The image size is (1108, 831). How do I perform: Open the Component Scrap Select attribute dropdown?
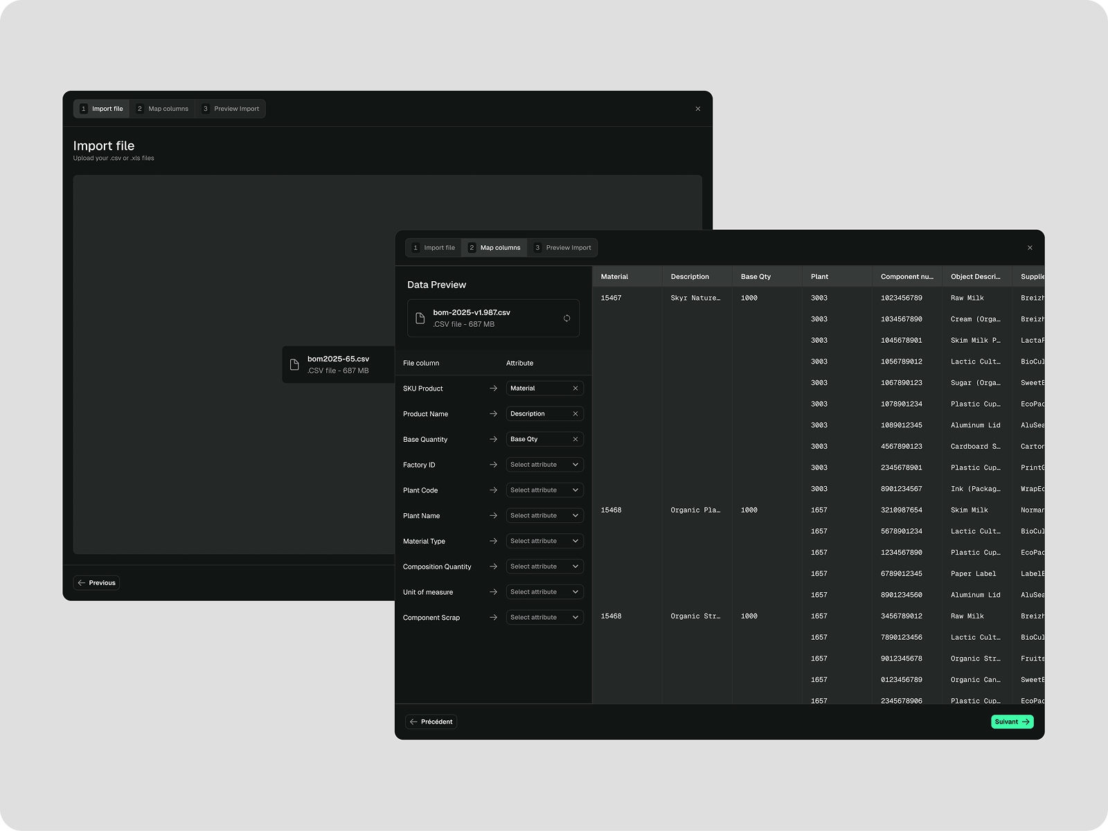(x=544, y=617)
